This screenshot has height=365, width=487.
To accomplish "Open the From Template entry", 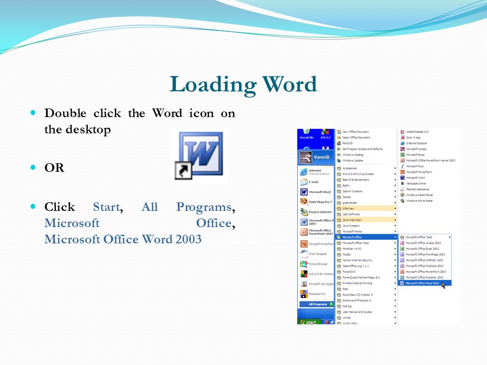I will [314, 254].
